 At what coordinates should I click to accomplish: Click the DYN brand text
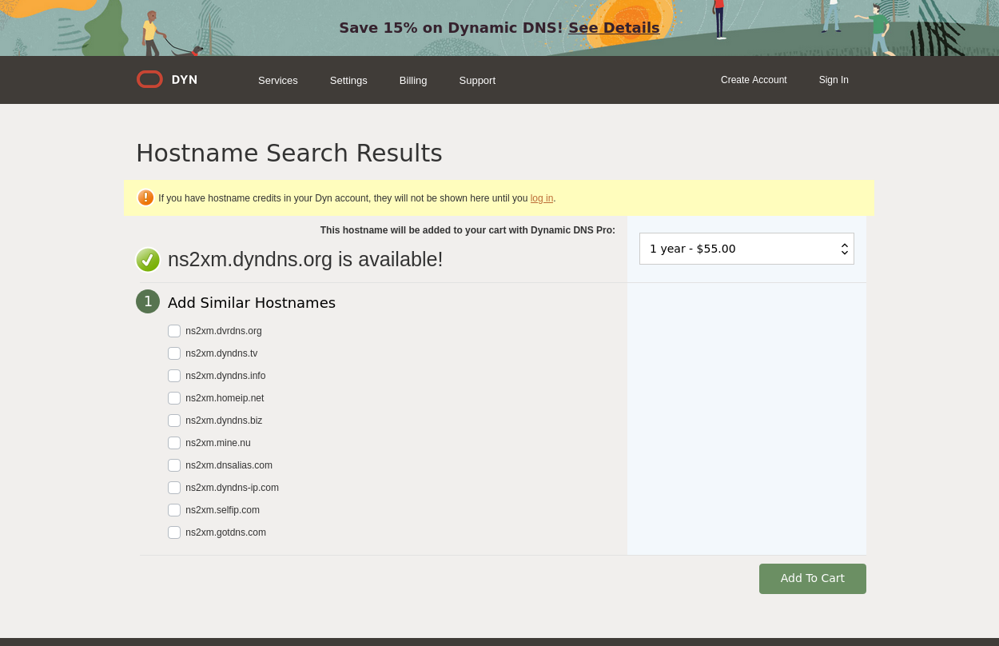pos(185,80)
